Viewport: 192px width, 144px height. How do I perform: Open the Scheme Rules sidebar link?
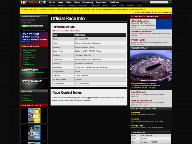(28, 65)
